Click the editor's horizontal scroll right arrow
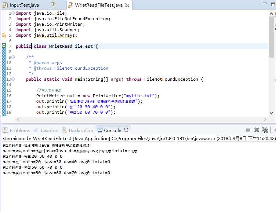276x212 pixels. tap(265, 120)
